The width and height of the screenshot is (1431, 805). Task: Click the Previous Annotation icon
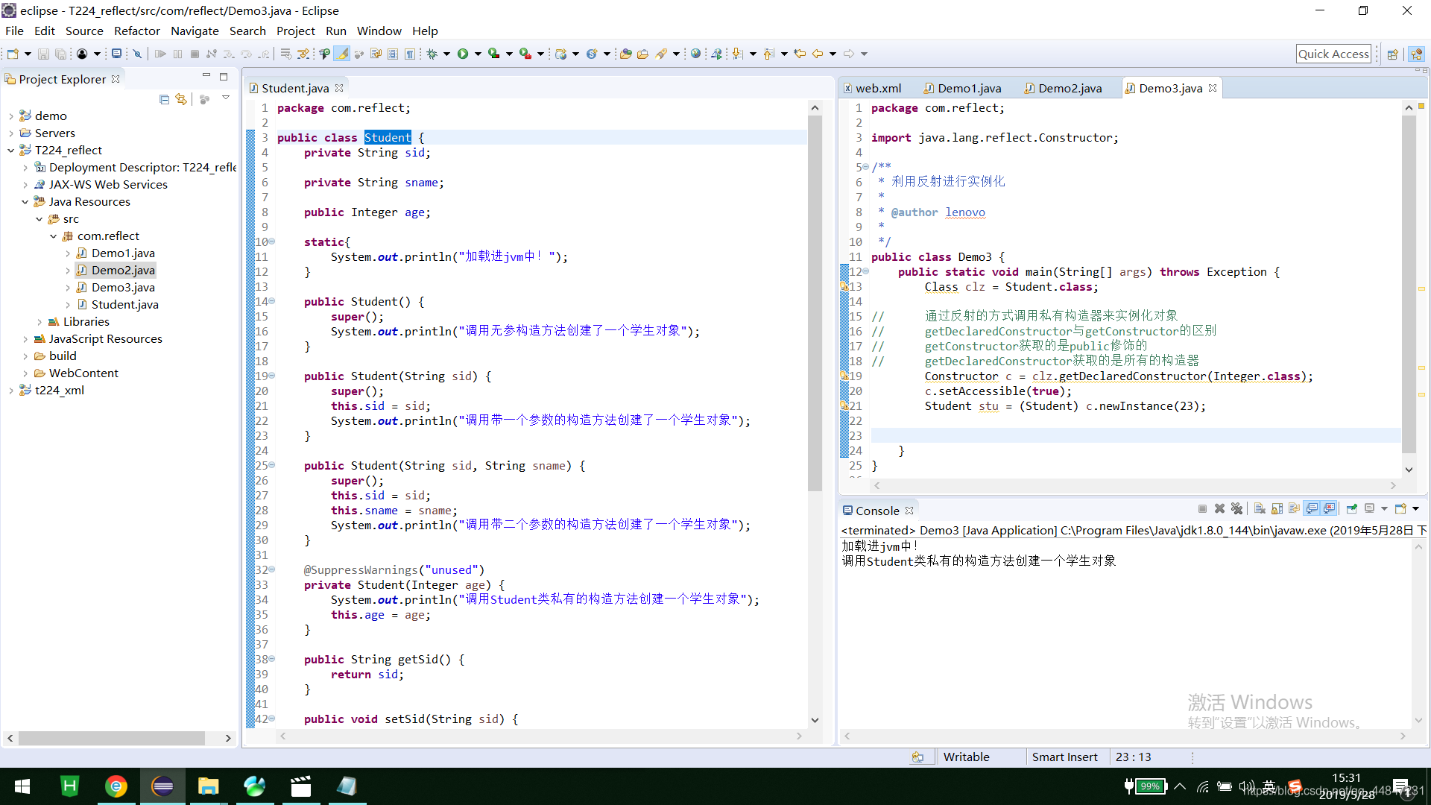click(769, 54)
